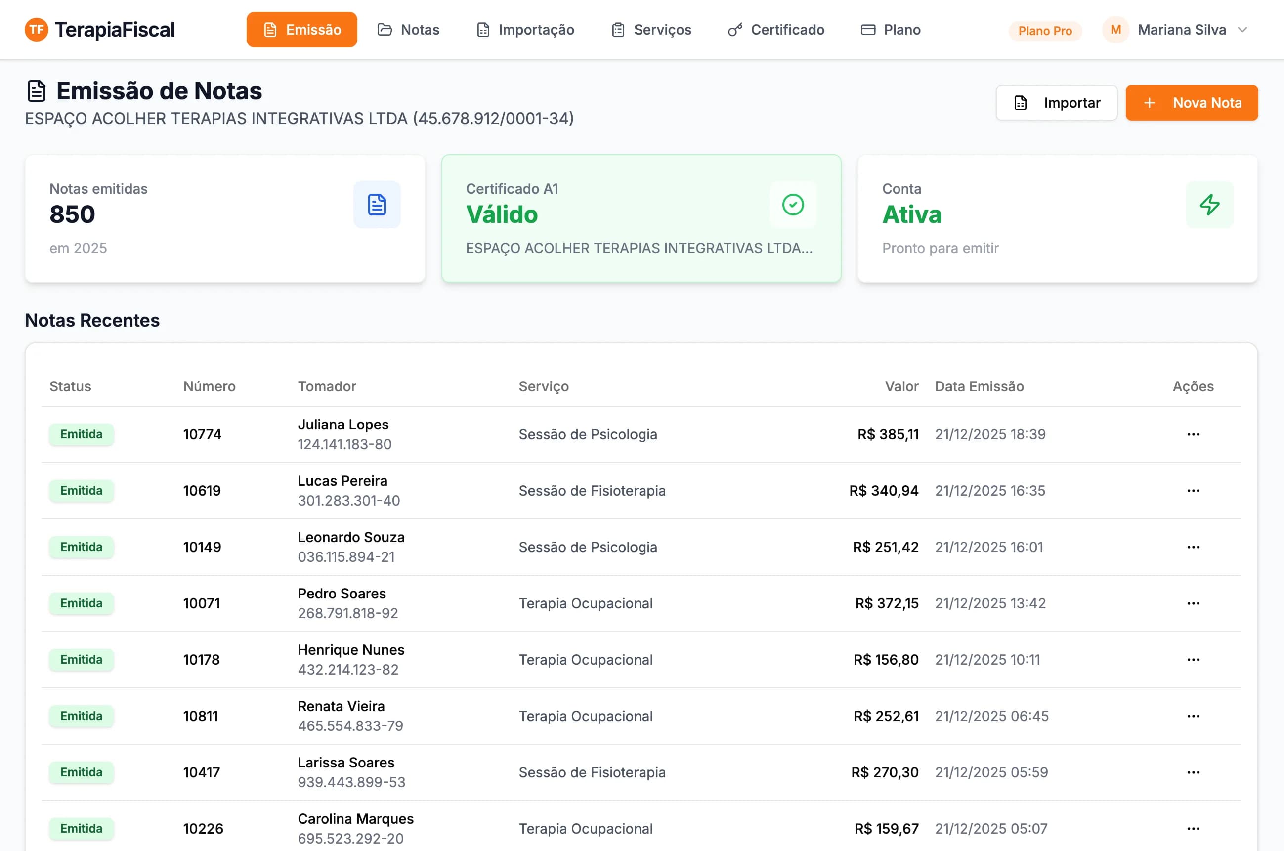
Task: Expand actions menu for Renata Vieira row
Action: (x=1193, y=716)
